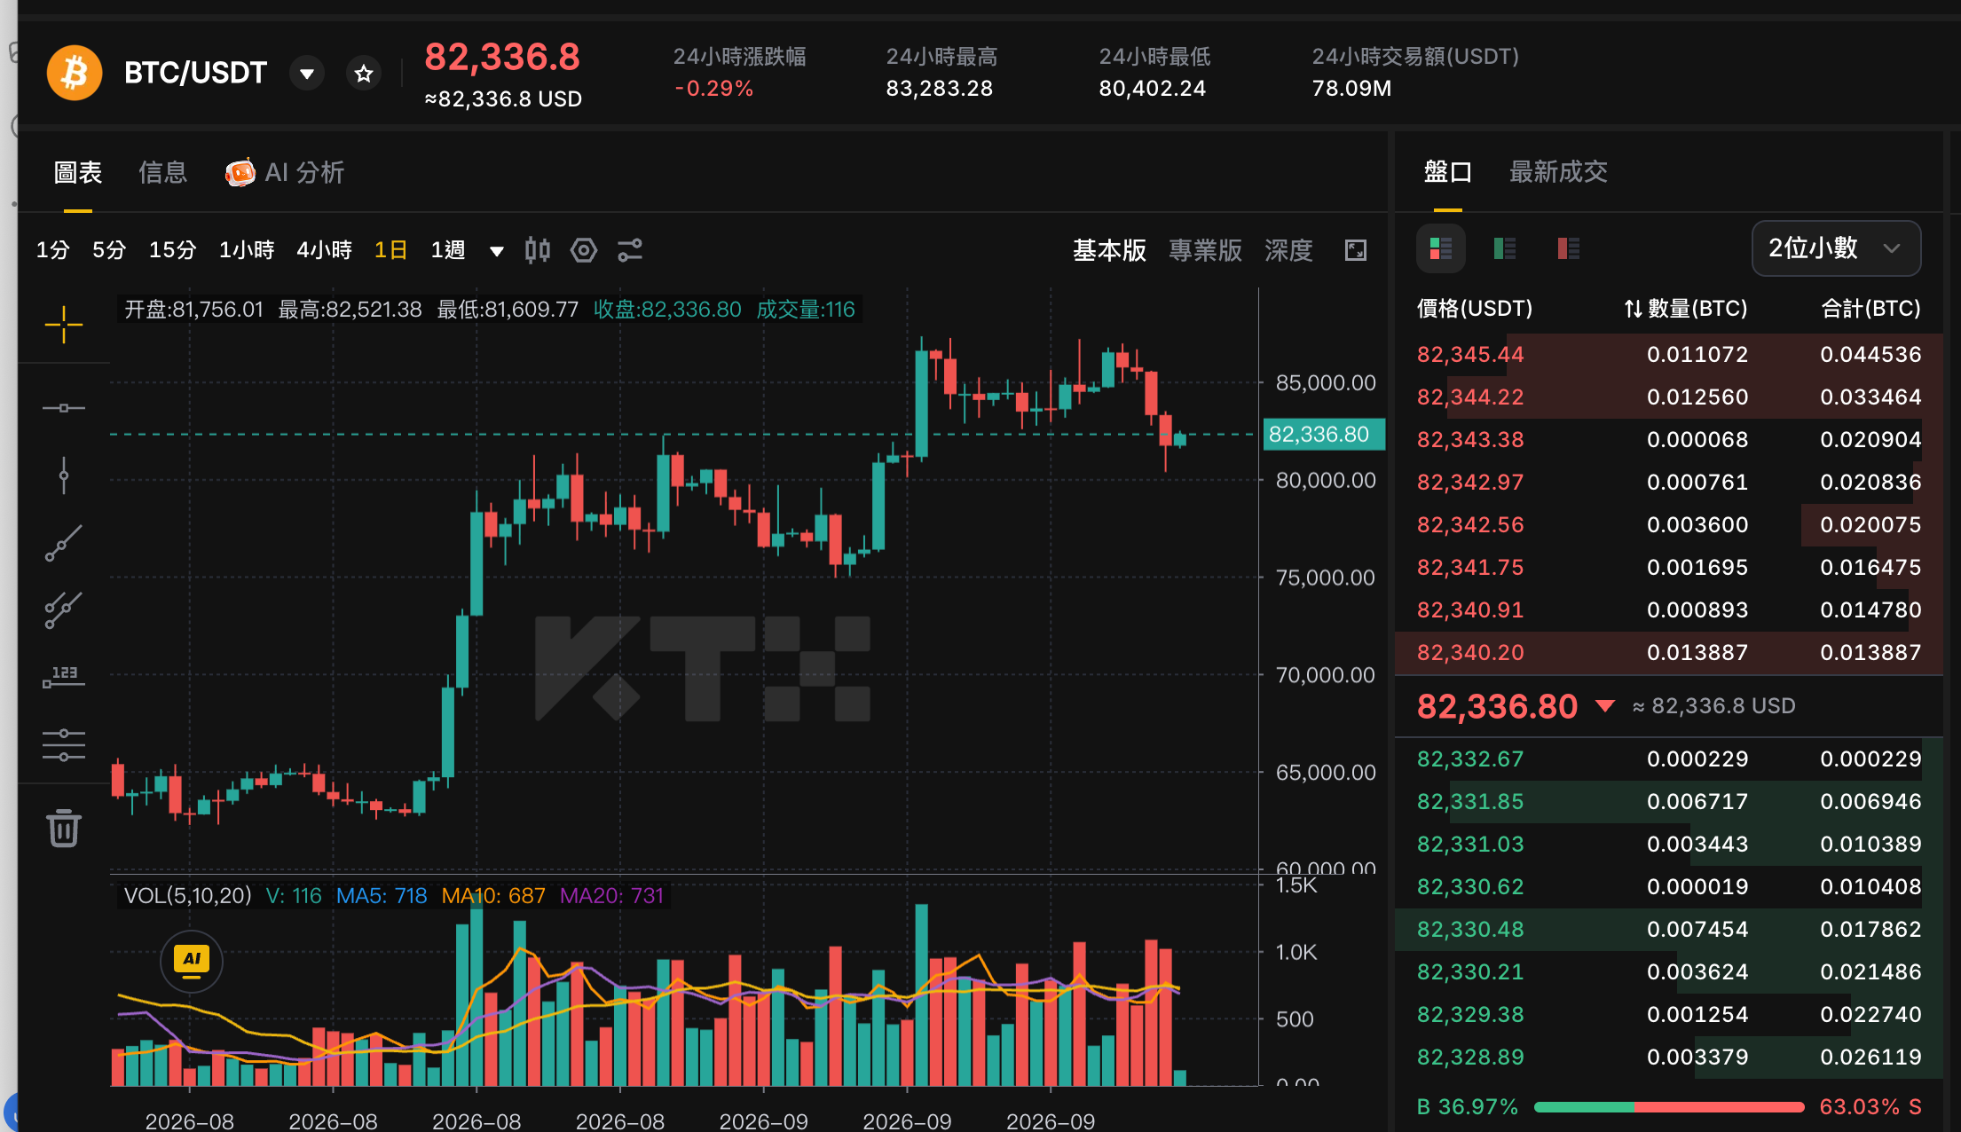
Task: Select the parallel channel drawing tool
Action: coord(64,610)
